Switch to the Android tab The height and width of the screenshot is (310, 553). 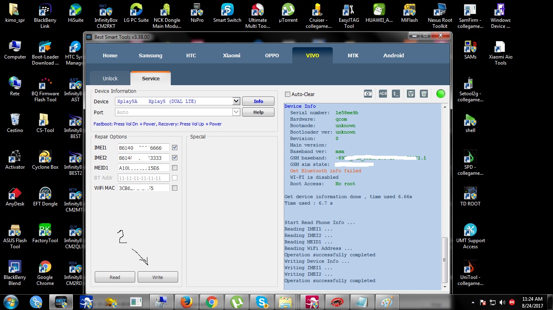(393, 55)
